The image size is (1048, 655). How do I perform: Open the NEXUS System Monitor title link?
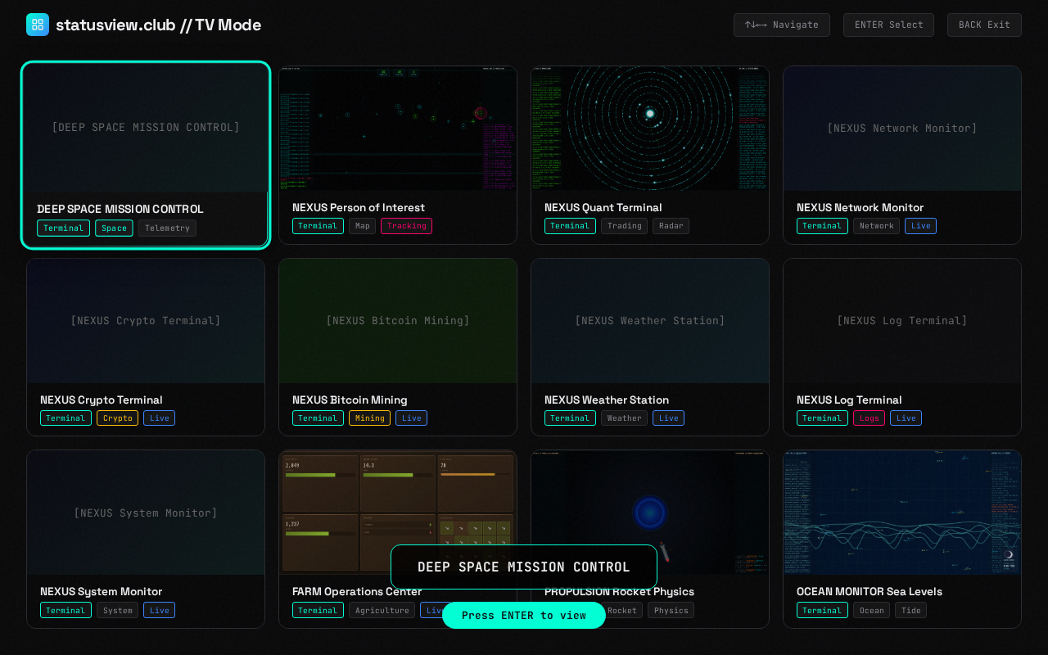(101, 591)
